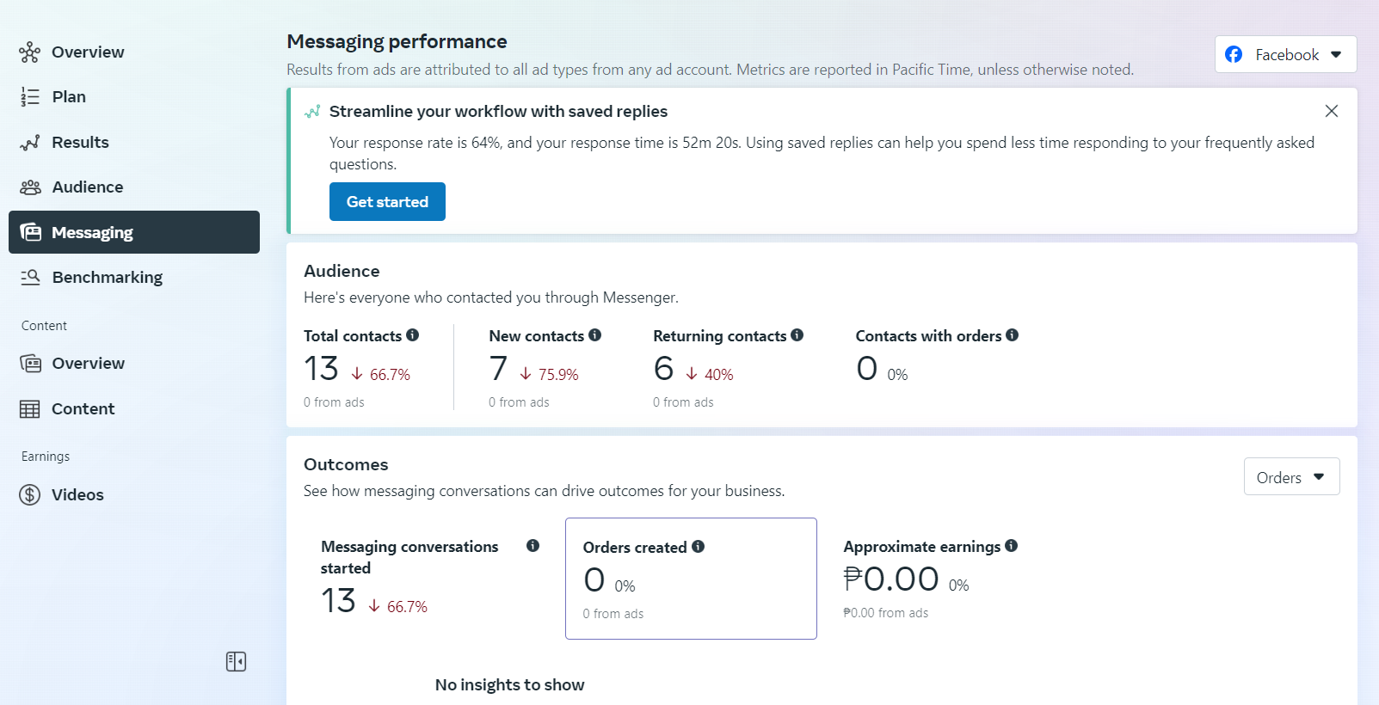The height and width of the screenshot is (705, 1379).
Task: Collapse the sidebar using the panel icon
Action: tap(236, 661)
